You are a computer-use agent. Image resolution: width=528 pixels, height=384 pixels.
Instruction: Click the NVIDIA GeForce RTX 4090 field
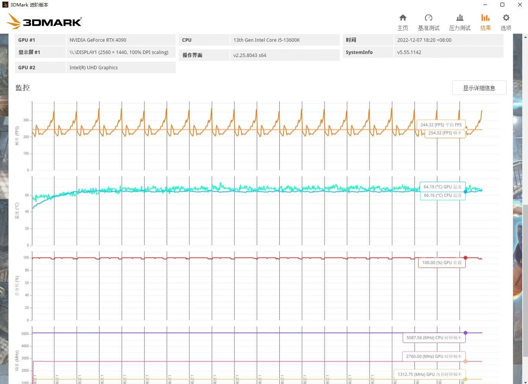tap(121, 40)
